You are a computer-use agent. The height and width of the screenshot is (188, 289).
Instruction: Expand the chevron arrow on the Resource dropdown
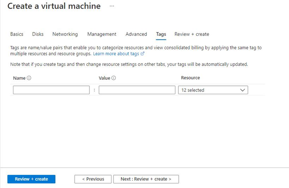[243, 90]
